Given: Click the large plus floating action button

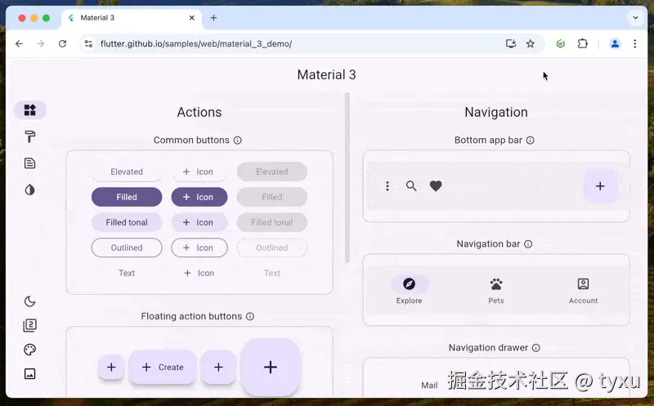Looking at the screenshot, I should click(x=271, y=368).
